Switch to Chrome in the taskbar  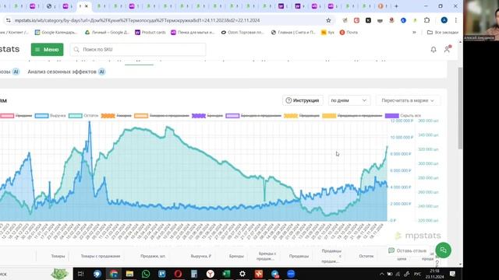114,274
